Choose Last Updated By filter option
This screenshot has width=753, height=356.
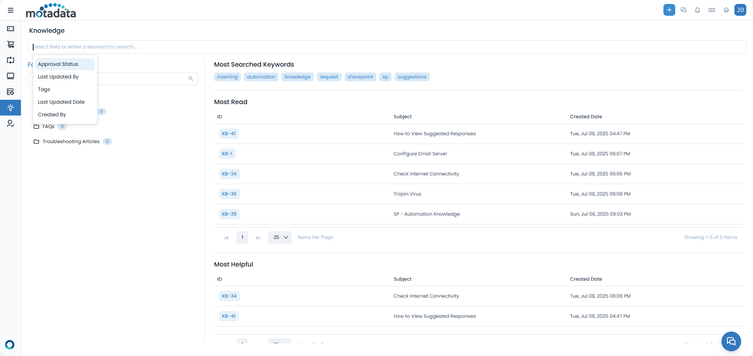point(58,77)
